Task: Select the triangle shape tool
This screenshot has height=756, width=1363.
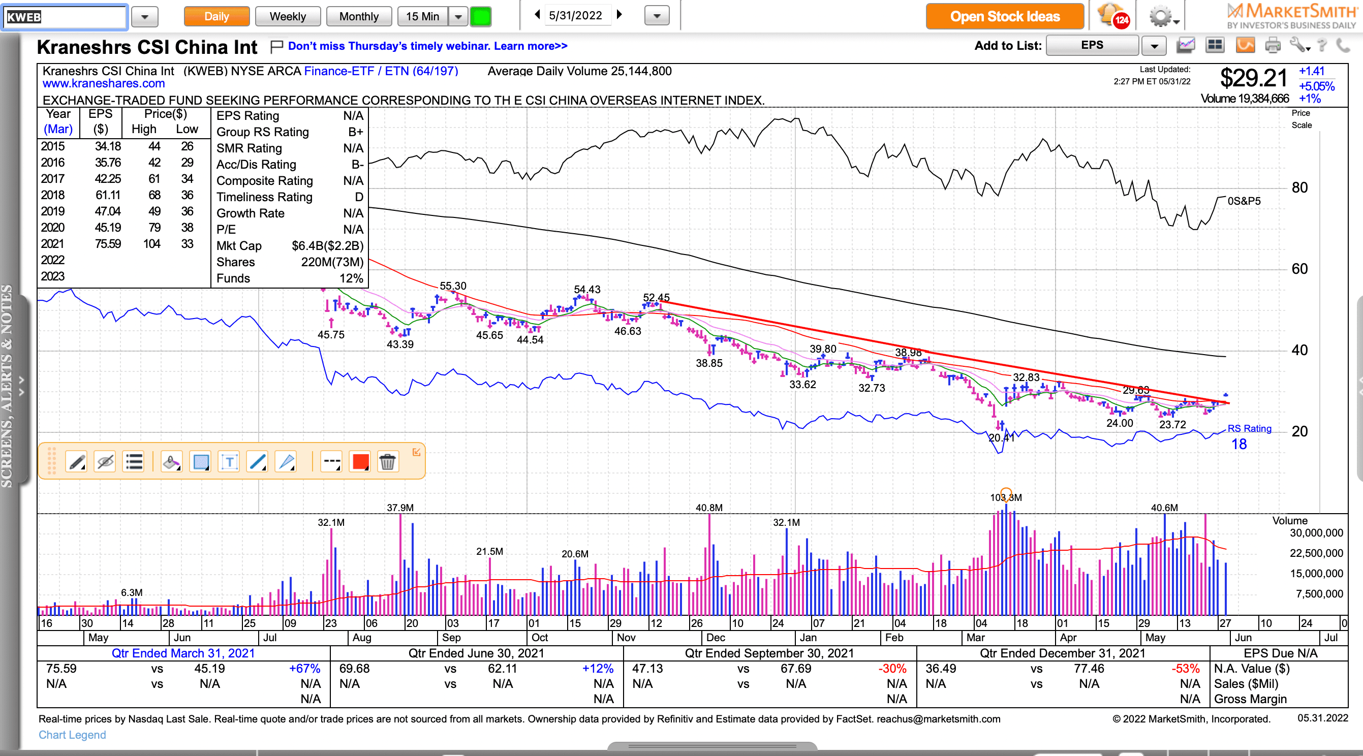Action: coord(286,462)
